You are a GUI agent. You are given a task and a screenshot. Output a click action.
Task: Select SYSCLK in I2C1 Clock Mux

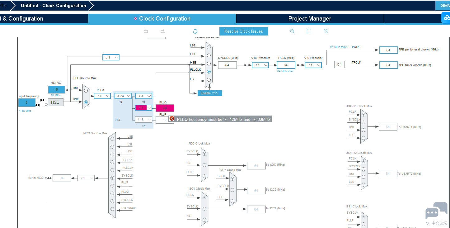[204, 209]
